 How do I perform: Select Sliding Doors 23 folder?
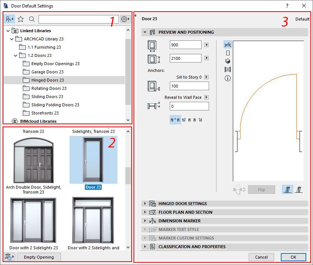[x=43, y=97]
